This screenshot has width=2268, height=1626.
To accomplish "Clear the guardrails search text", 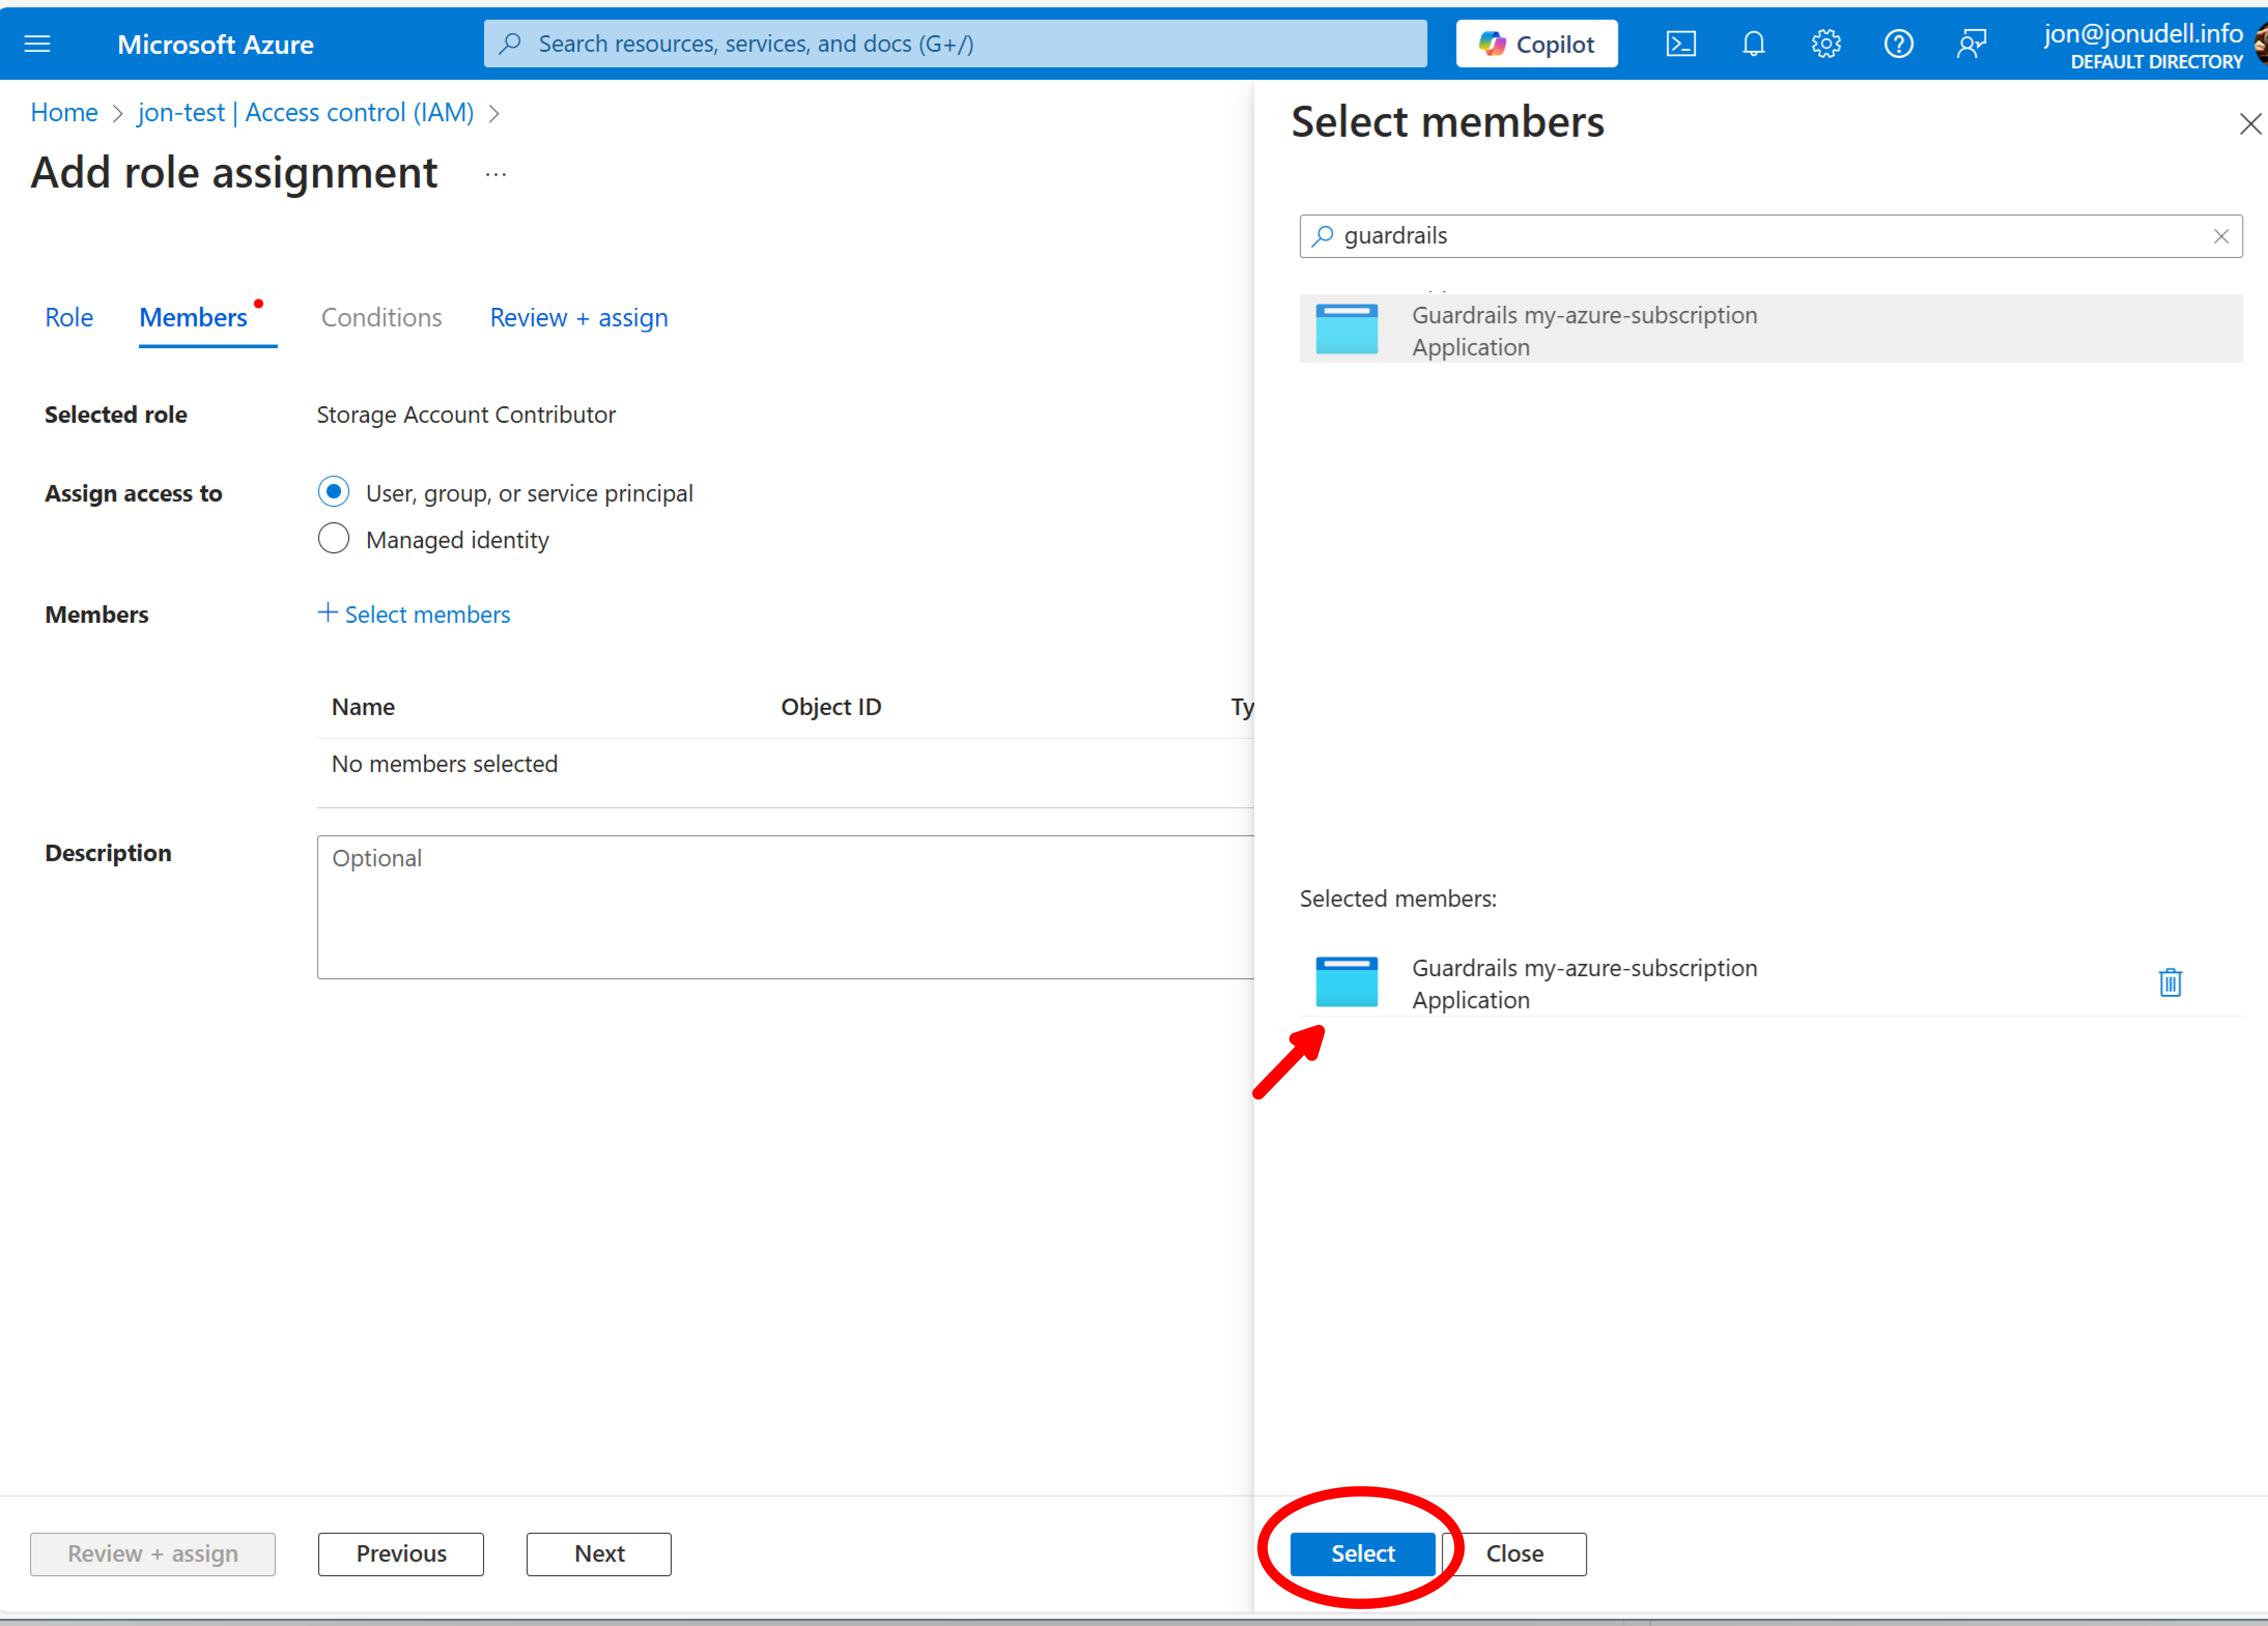I will click(2222, 236).
